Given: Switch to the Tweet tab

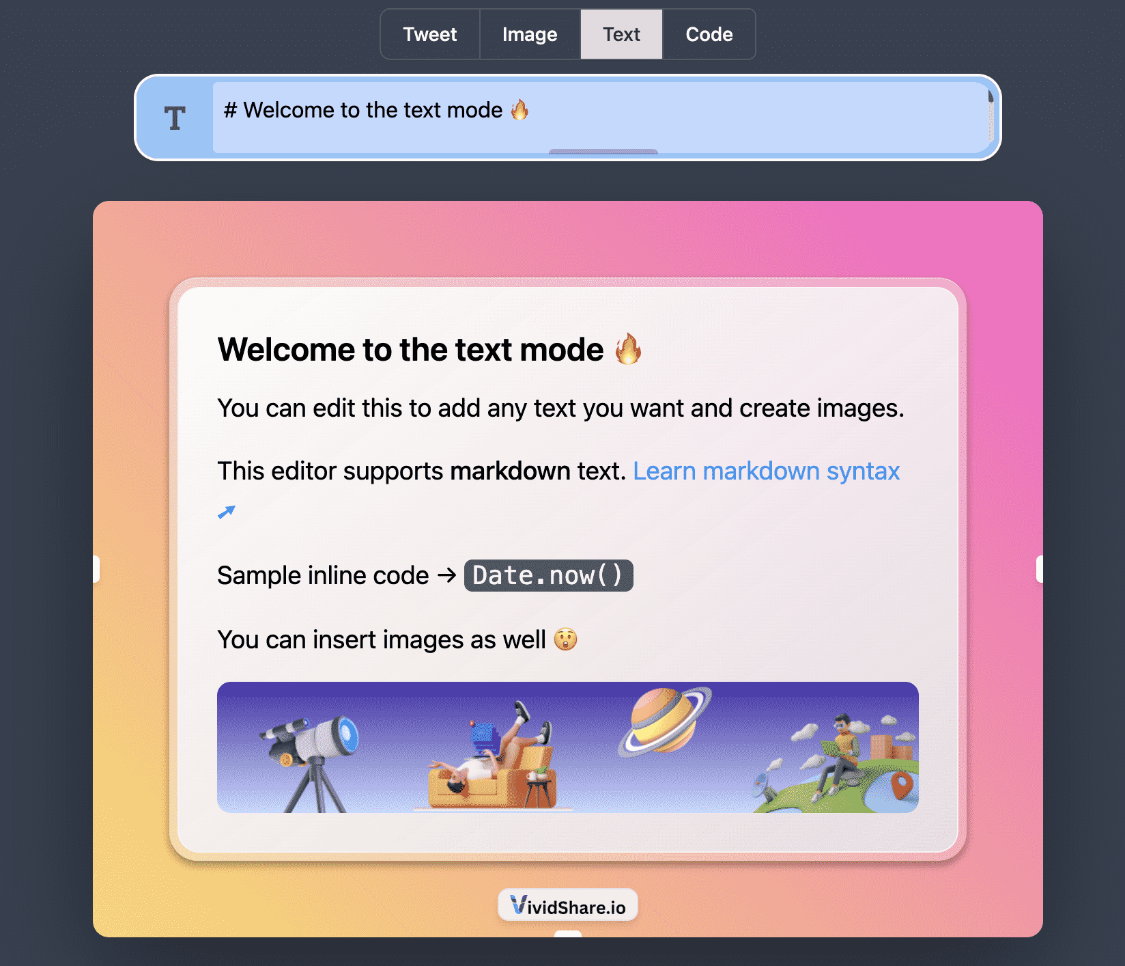Looking at the screenshot, I should click(x=429, y=34).
